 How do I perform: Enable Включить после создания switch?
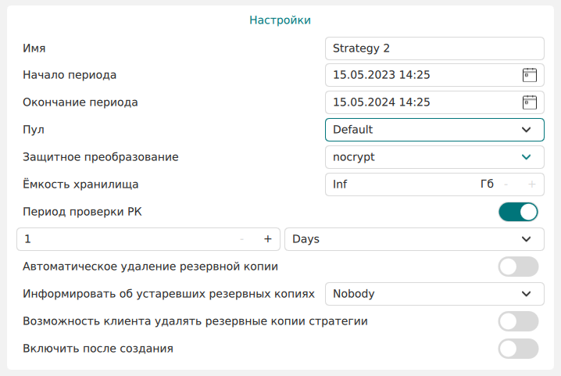click(518, 349)
